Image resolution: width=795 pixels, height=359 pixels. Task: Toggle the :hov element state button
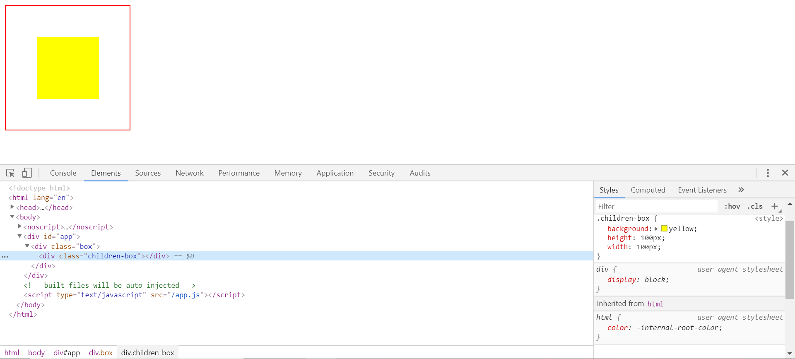click(732, 206)
